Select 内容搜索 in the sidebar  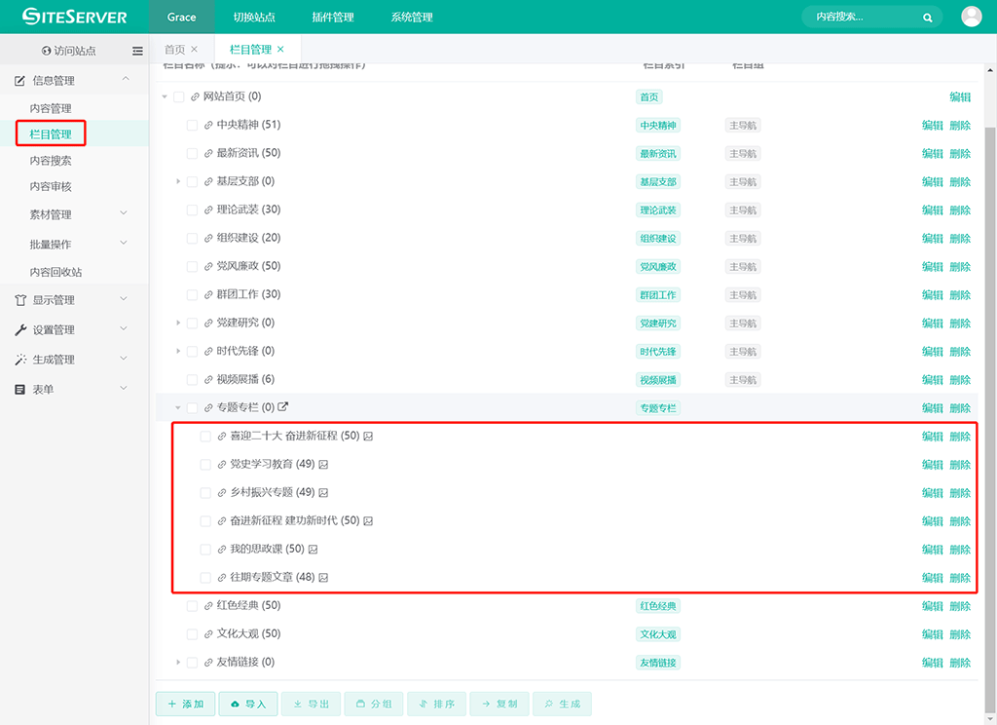[x=51, y=161]
